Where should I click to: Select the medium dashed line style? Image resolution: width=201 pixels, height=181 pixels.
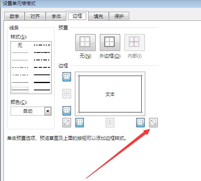point(42,67)
